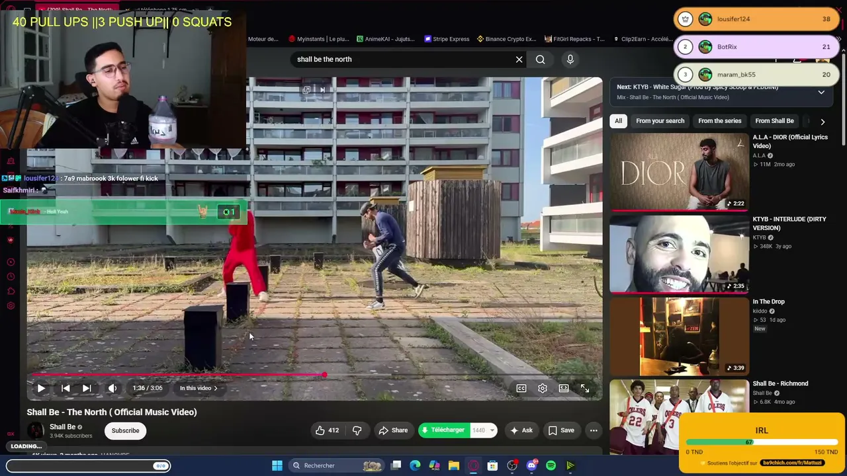
Task: Open the Clip2Earn bookmark
Action: tap(642, 39)
